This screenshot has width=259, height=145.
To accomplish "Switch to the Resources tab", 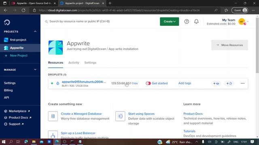I will [x=55, y=63].
